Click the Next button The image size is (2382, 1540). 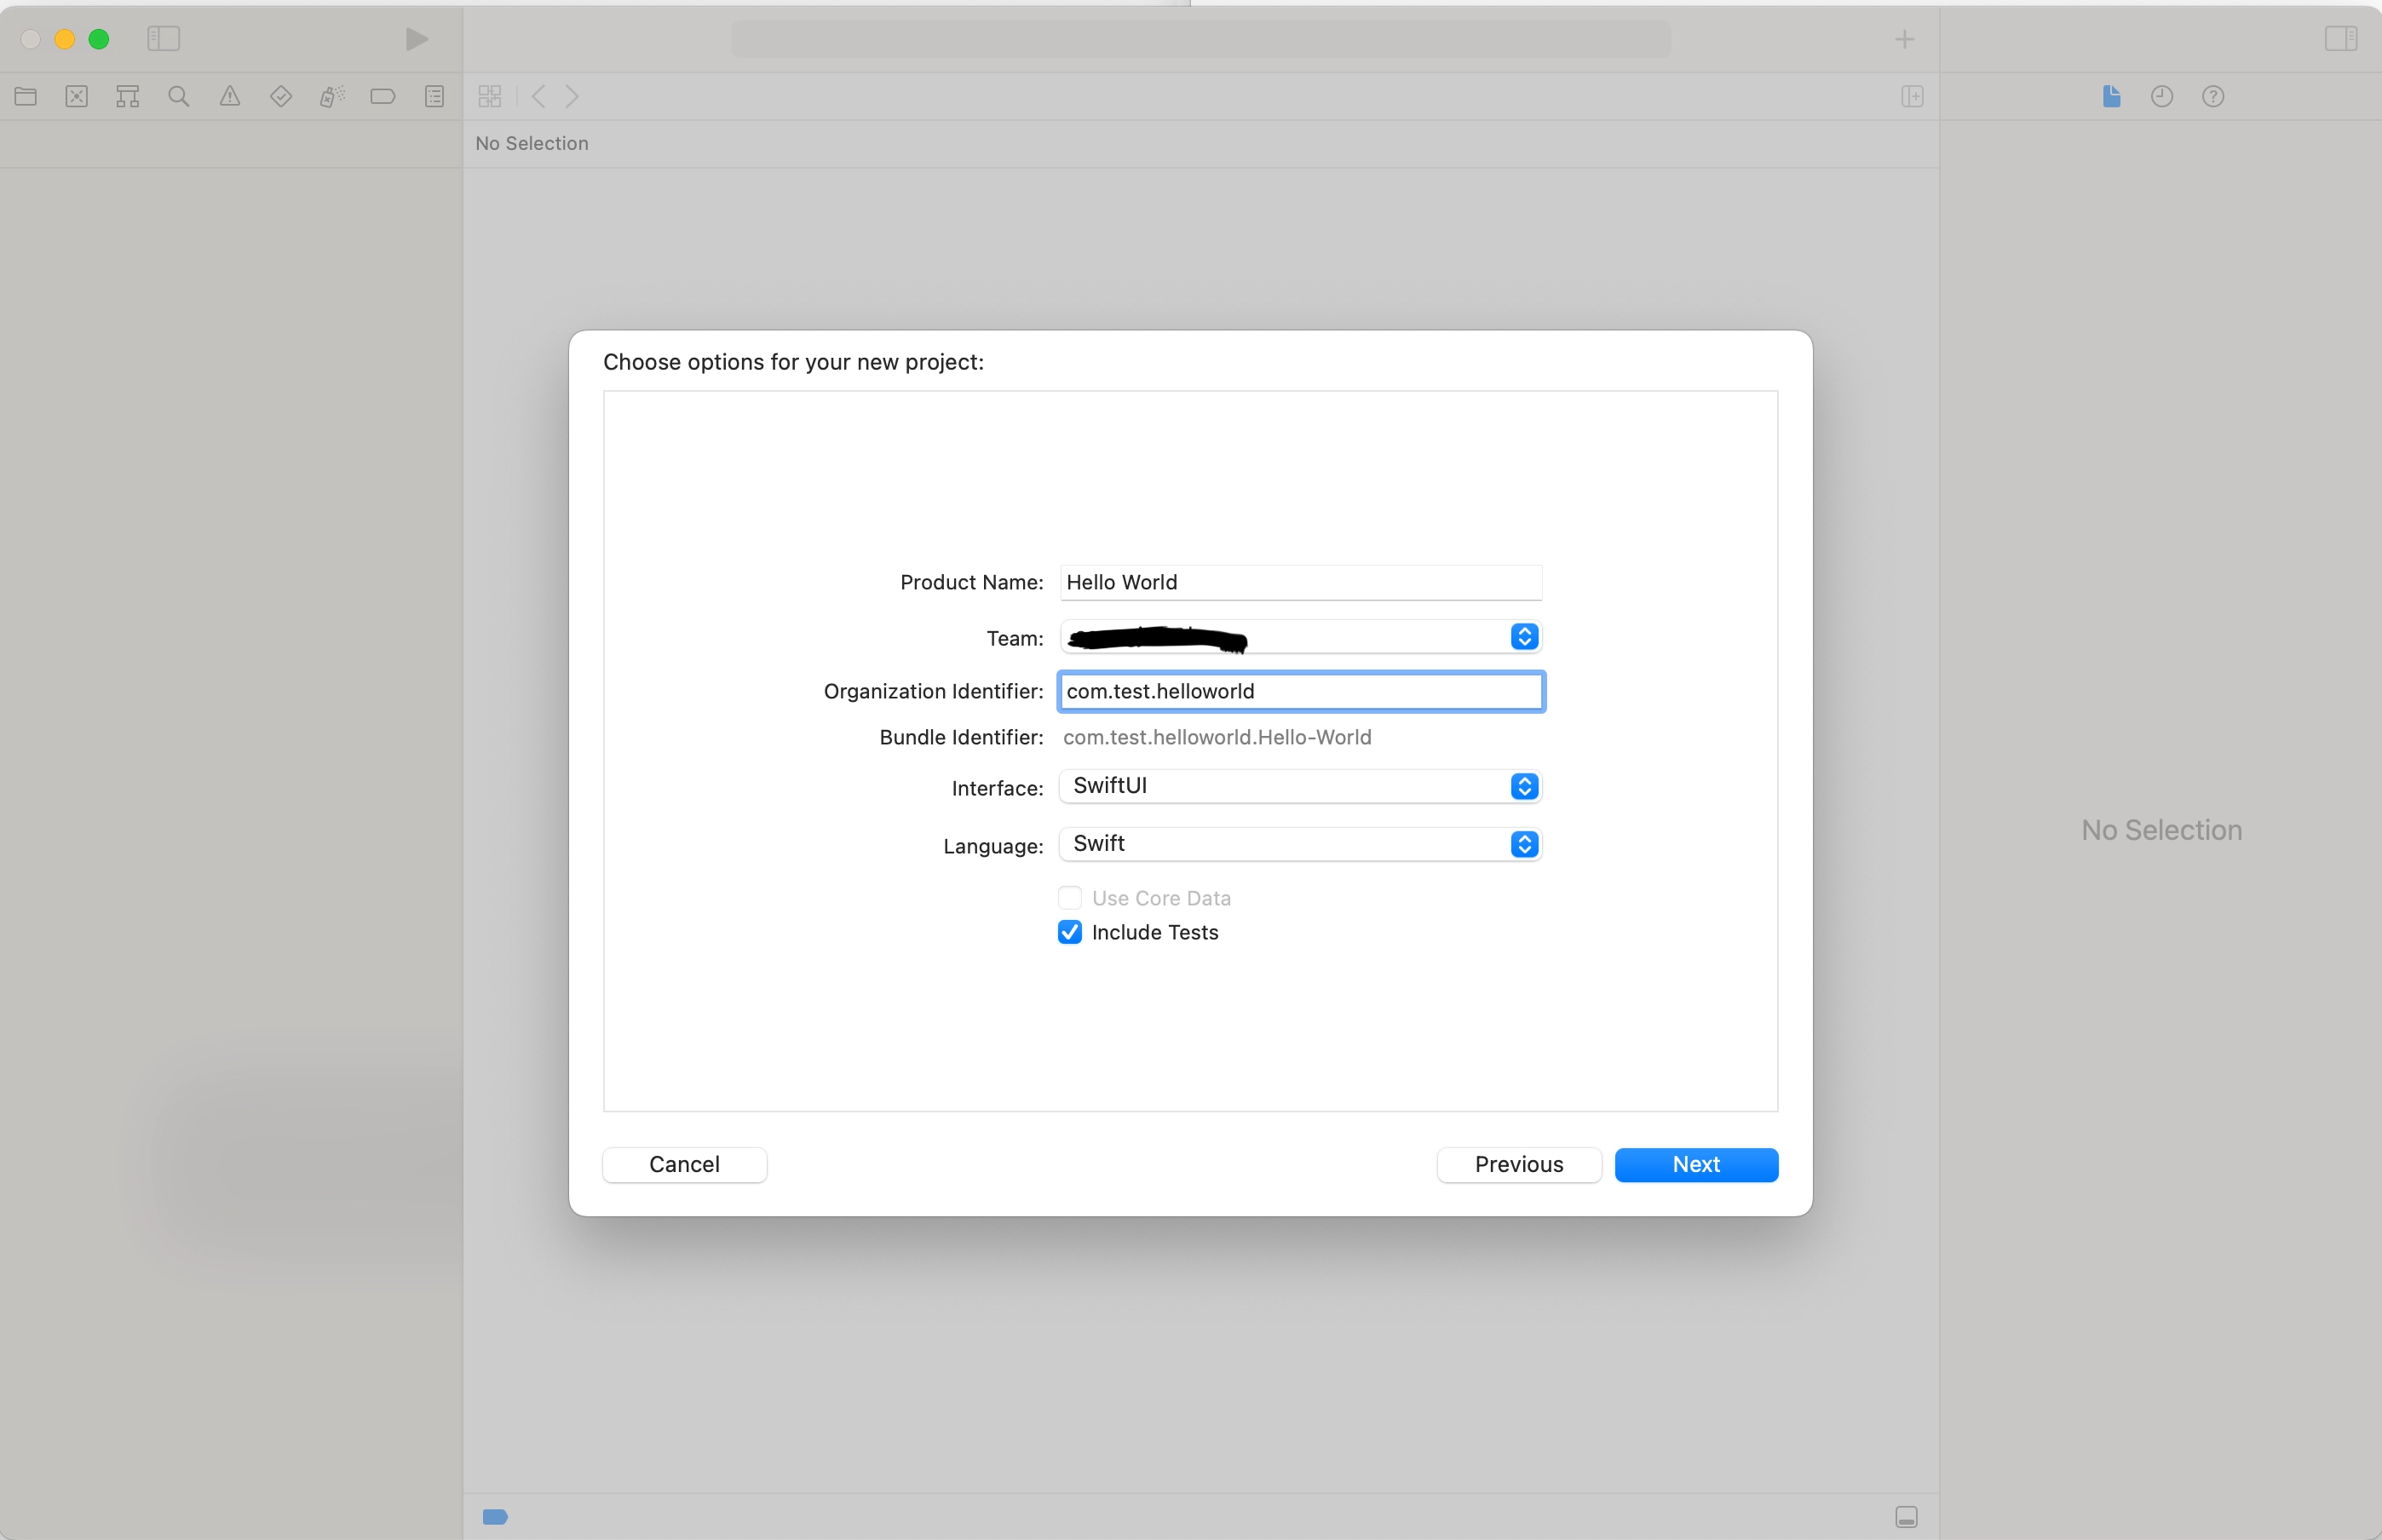pos(1696,1164)
